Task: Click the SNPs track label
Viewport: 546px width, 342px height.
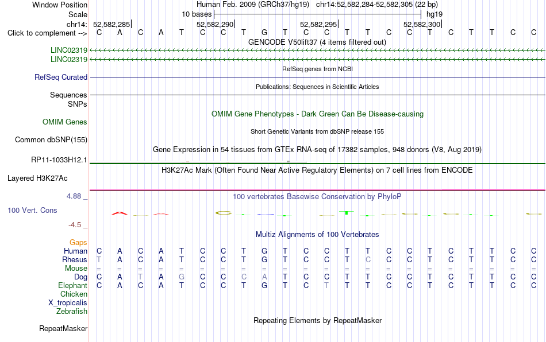Action: [x=78, y=104]
